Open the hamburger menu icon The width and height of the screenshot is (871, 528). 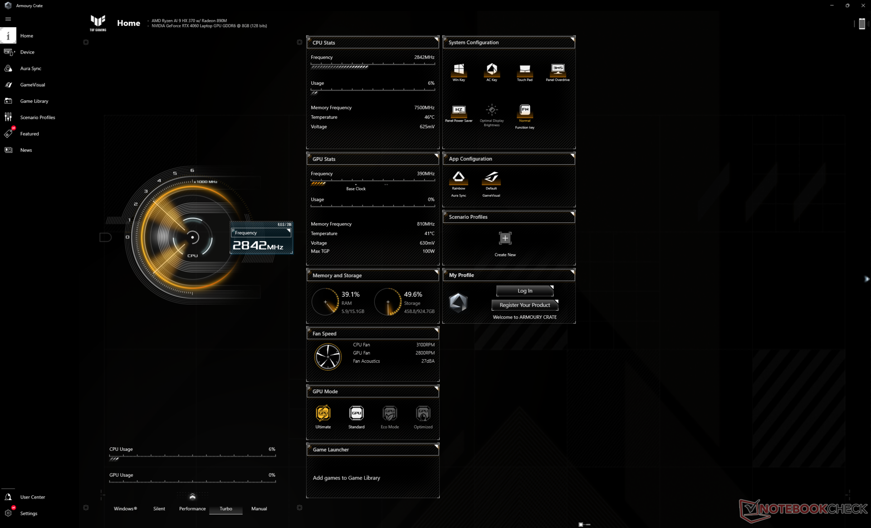[x=8, y=19]
